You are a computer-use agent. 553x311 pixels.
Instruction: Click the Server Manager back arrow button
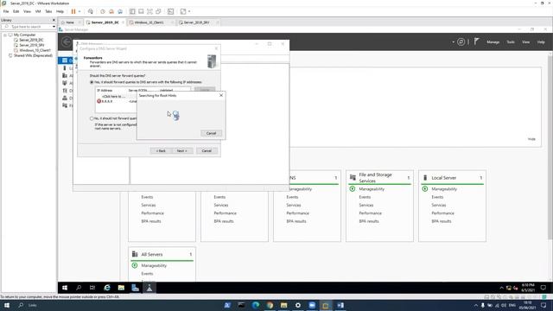[67, 42]
